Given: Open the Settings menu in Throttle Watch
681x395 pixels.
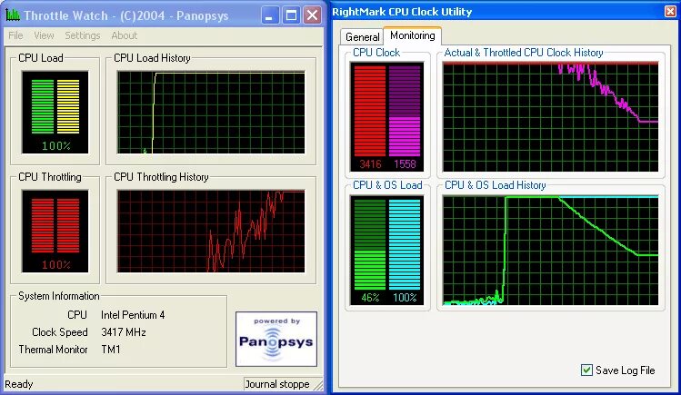Looking at the screenshot, I should pyautogui.click(x=83, y=35).
